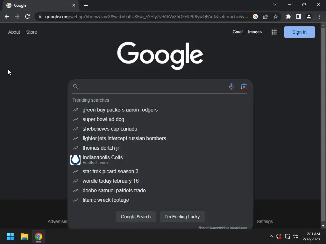Open search by image camera icon
The height and width of the screenshot is (244, 326).
[x=244, y=86]
